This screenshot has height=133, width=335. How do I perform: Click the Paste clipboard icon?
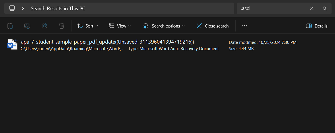(x=10, y=26)
